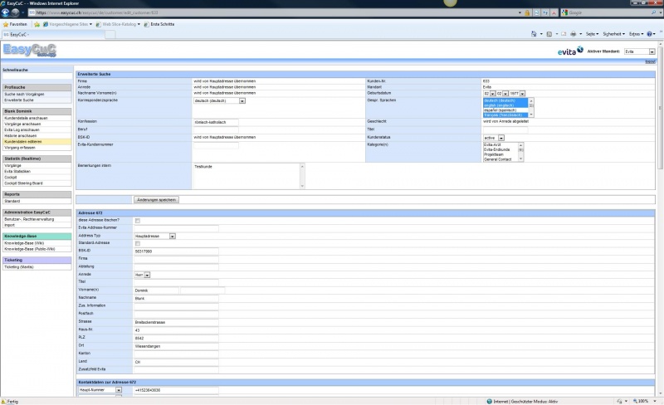Click the browser Back arrow button
Image resolution: width=664 pixels, height=405 pixels.
[x=6, y=12]
